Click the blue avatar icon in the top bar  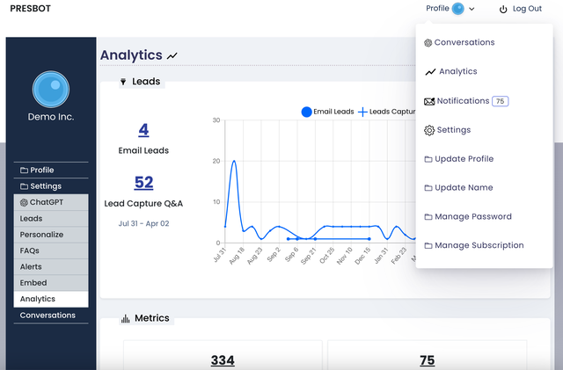(457, 9)
